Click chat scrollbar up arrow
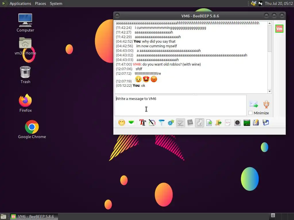The width and height of the screenshot is (294, 220). pyautogui.click(x=270, y=23)
